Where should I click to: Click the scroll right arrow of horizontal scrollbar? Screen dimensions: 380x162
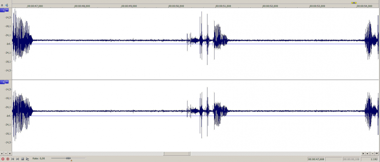363,153
